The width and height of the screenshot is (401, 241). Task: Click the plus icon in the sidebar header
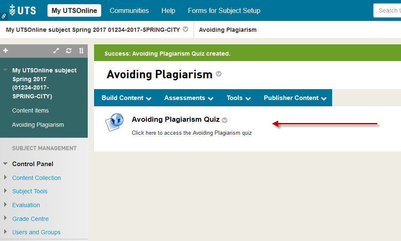[x=5, y=51]
